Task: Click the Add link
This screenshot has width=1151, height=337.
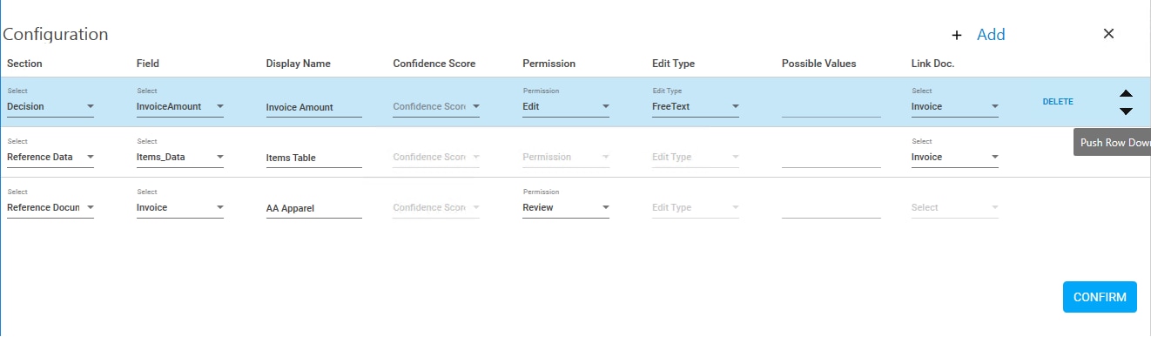Action: [x=991, y=35]
